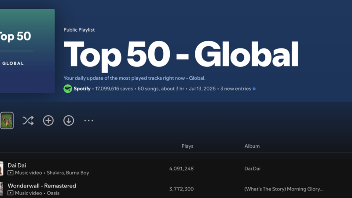Open artist Burna Boy

pos(77,172)
